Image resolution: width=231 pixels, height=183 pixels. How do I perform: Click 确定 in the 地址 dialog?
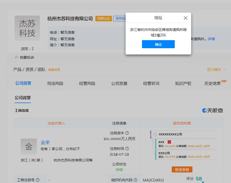(158, 44)
